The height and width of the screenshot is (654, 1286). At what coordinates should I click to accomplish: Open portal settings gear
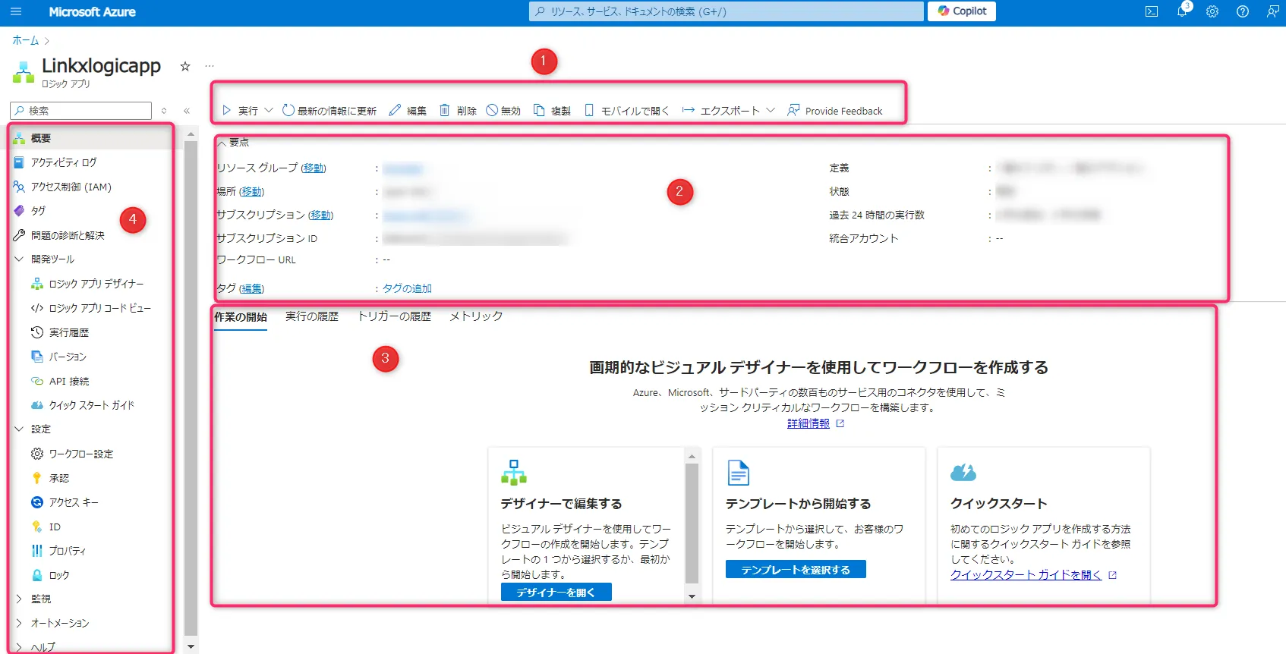(1212, 11)
